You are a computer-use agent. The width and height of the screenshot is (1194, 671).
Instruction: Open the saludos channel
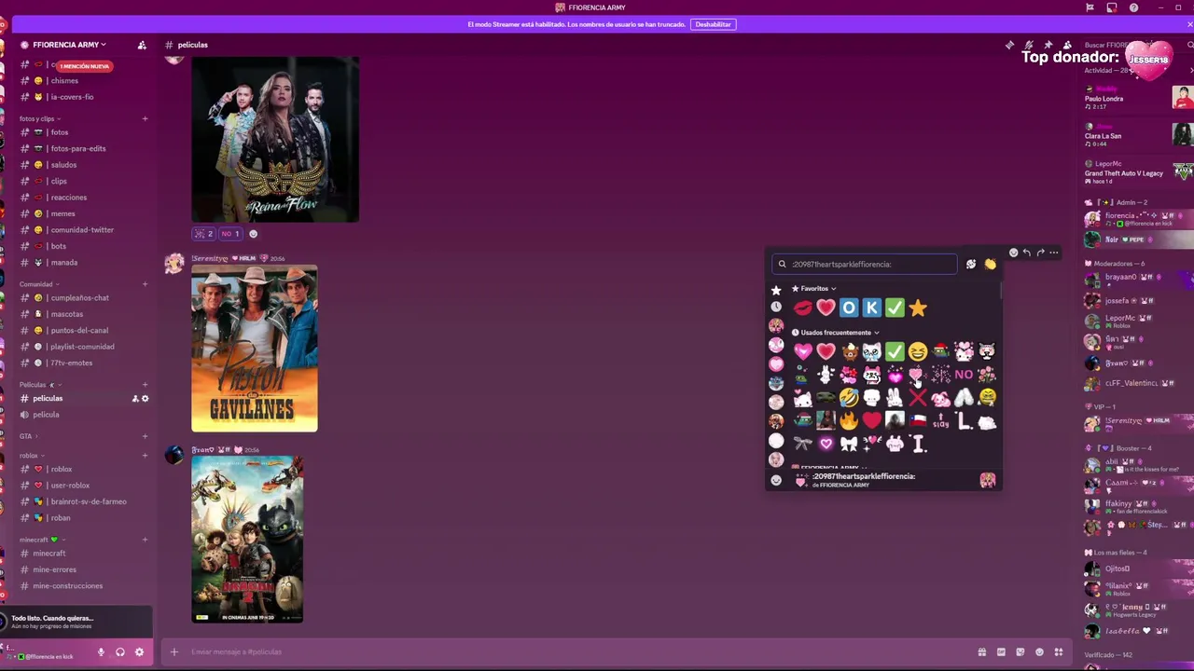(x=63, y=165)
